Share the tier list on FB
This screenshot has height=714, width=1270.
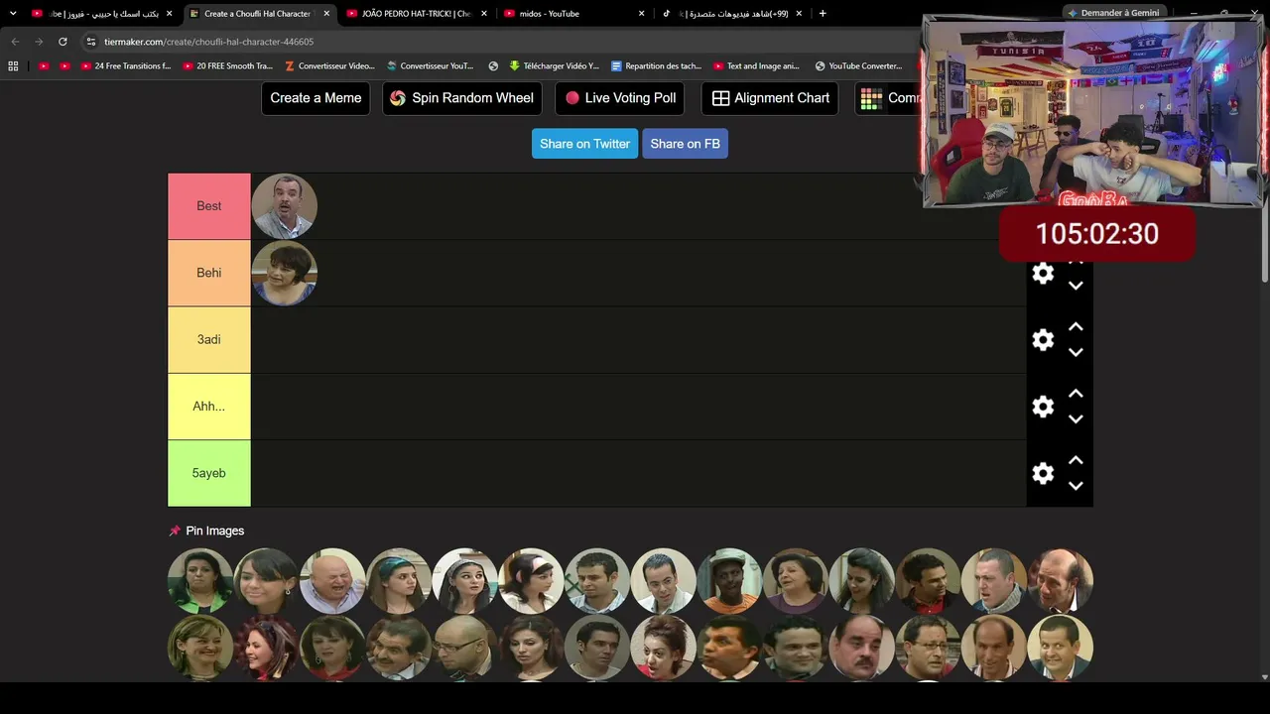pos(685,144)
